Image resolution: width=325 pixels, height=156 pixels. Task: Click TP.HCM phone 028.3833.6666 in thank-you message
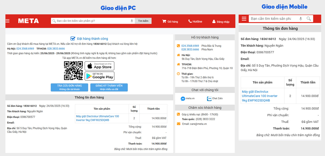click(x=56, y=49)
